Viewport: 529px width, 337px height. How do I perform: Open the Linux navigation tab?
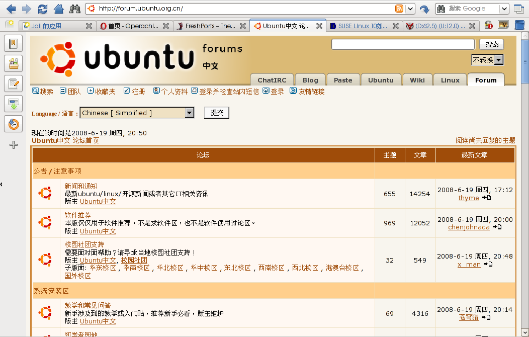point(451,80)
